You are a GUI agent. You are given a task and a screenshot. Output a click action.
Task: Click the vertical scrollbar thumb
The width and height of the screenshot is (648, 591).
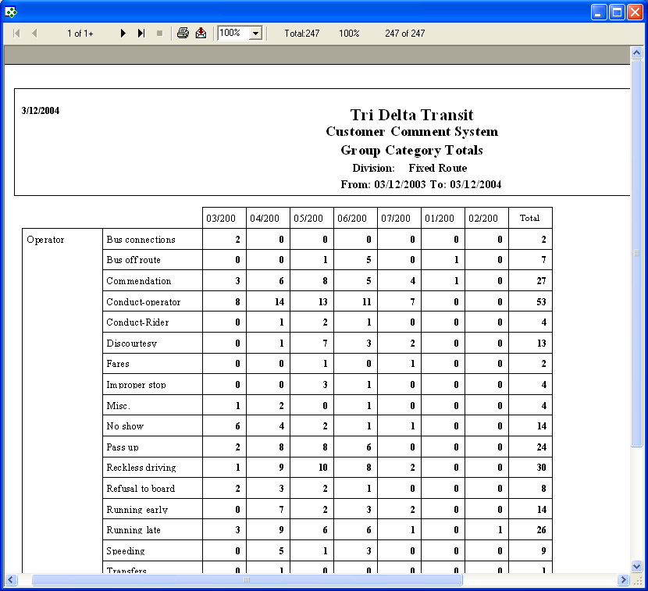pyautogui.click(x=636, y=254)
